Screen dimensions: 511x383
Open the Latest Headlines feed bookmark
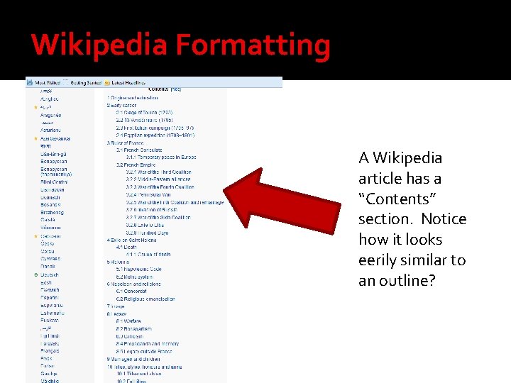pos(125,82)
